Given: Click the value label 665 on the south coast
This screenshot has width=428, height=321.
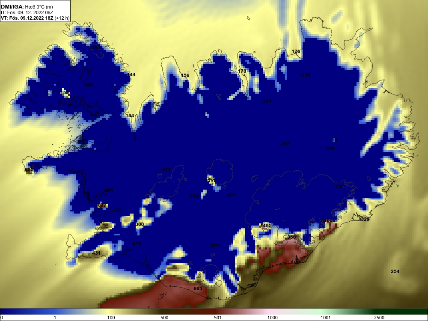Looking at the screenshot, I should tap(198, 288).
